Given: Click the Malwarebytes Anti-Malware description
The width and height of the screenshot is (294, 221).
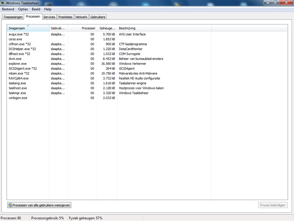Looking at the screenshot, I should (x=138, y=73).
